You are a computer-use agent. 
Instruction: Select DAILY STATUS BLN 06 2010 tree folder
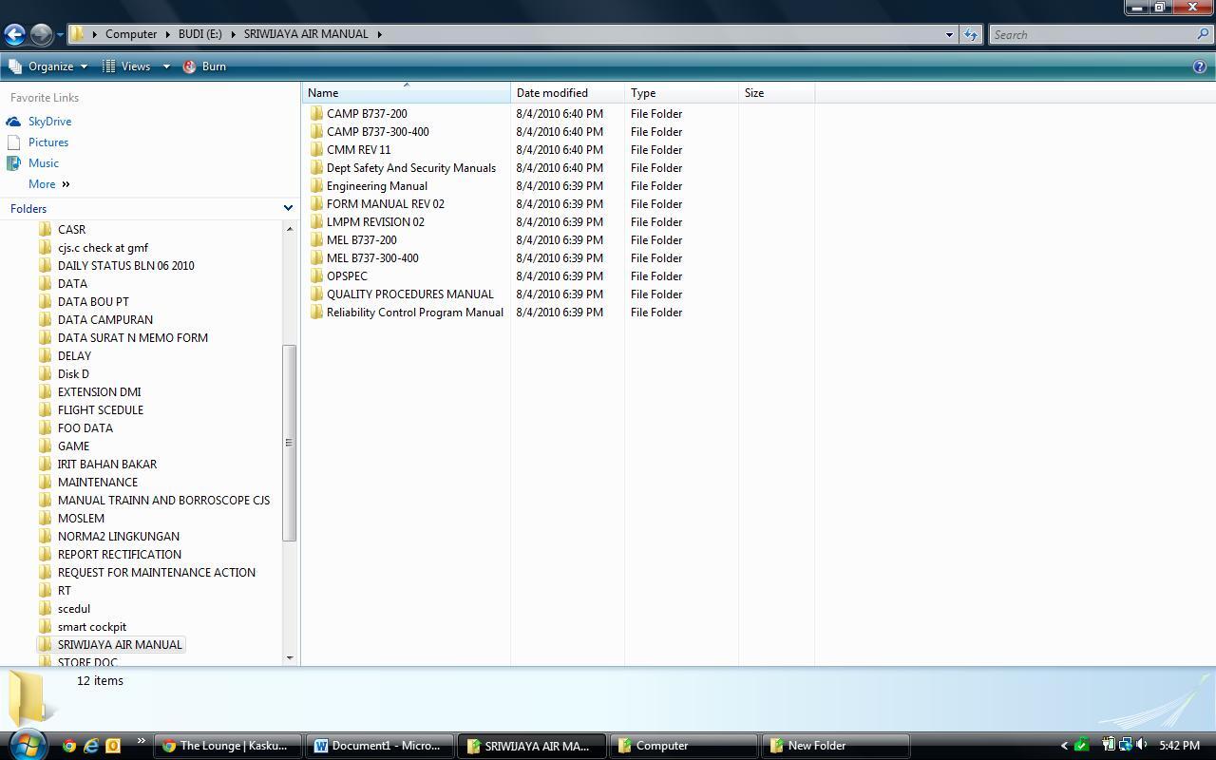(125, 266)
